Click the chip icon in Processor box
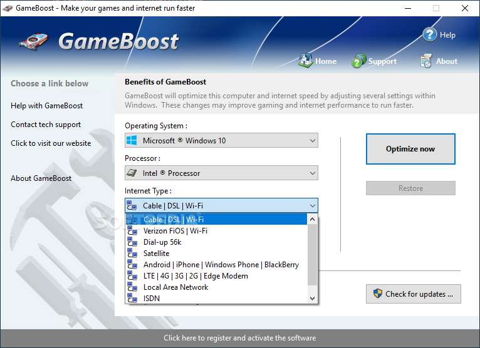This screenshot has width=480, height=348. click(x=132, y=173)
